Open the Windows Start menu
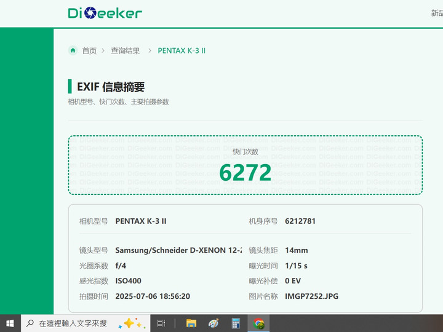The image size is (443, 332). [x=10, y=323]
